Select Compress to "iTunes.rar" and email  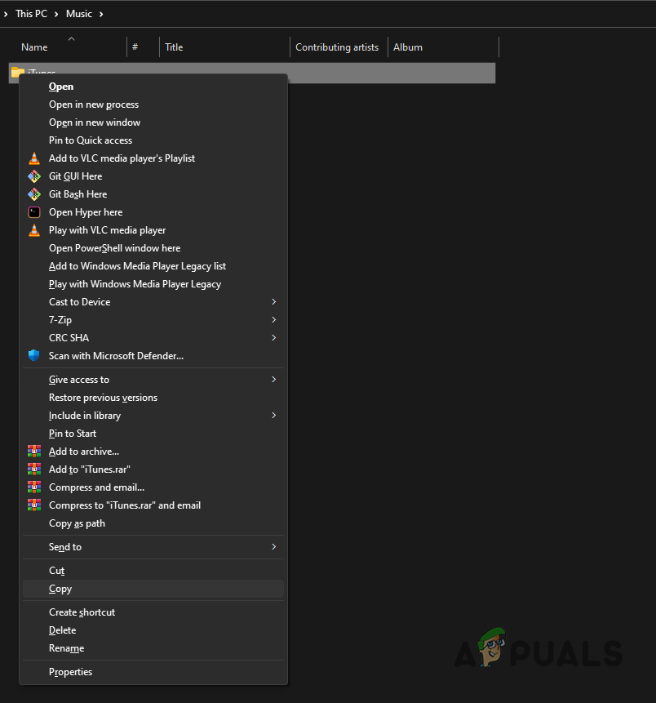153,505
